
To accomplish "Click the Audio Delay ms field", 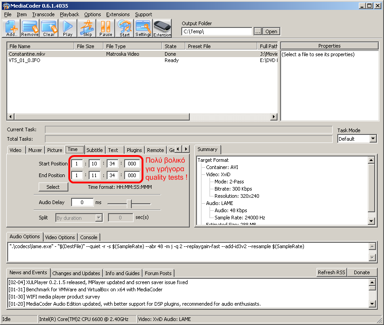I will point(82,203).
